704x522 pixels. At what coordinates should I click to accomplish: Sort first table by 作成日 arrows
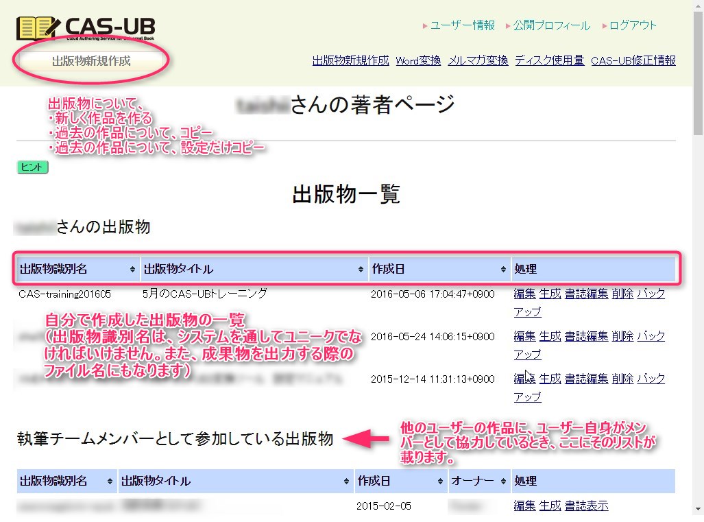(503, 269)
